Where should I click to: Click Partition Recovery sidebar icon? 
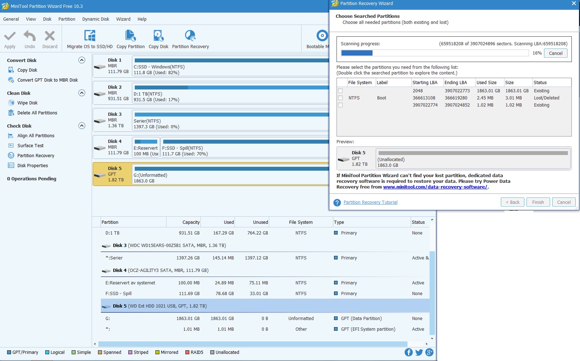point(11,156)
